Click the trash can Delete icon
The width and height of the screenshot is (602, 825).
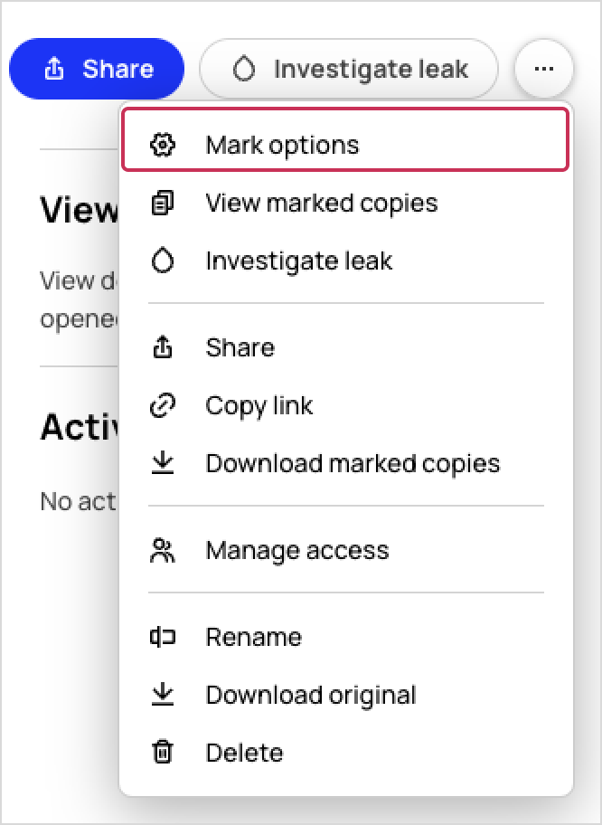(163, 753)
